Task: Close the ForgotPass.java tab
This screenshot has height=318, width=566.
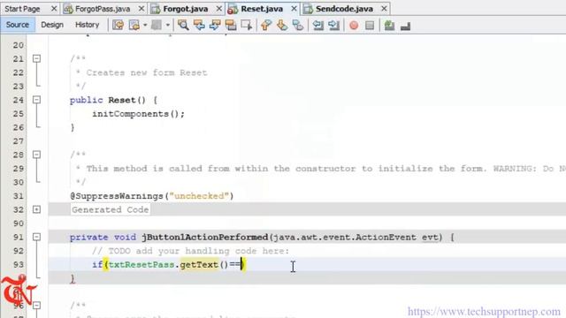Action: (x=141, y=9)
